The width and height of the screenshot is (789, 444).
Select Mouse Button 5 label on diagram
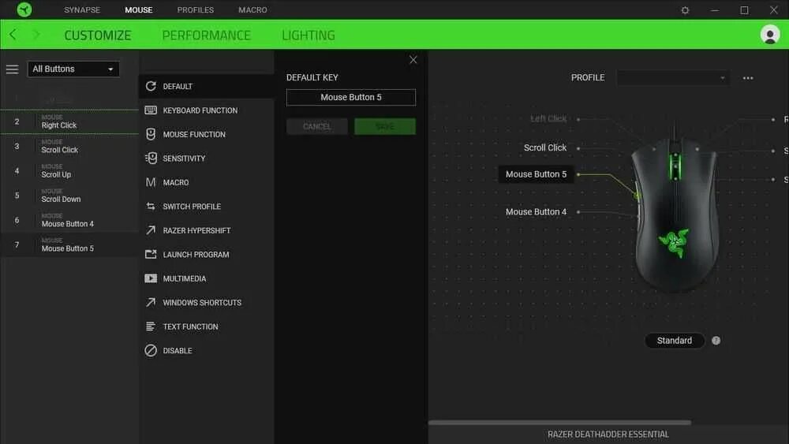click(x=536, y=174)
